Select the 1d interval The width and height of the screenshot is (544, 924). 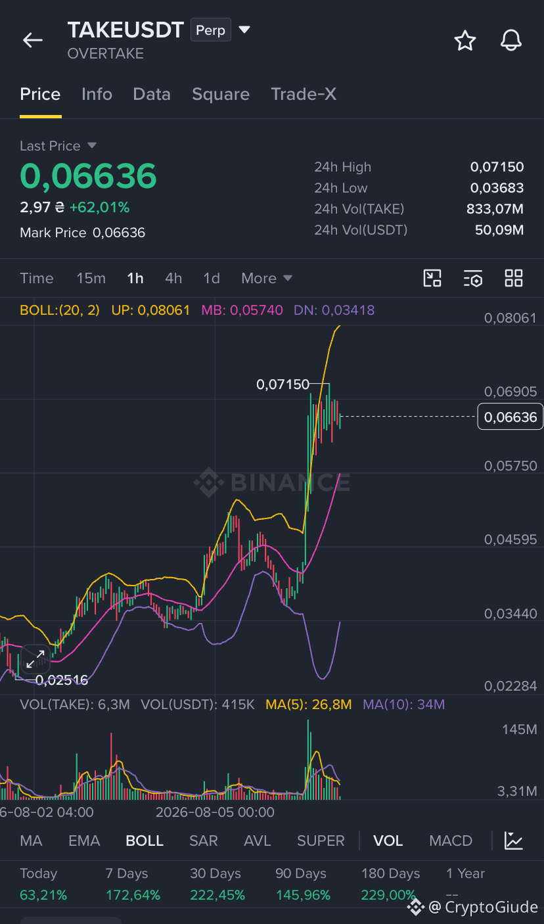tap(212, 278)
